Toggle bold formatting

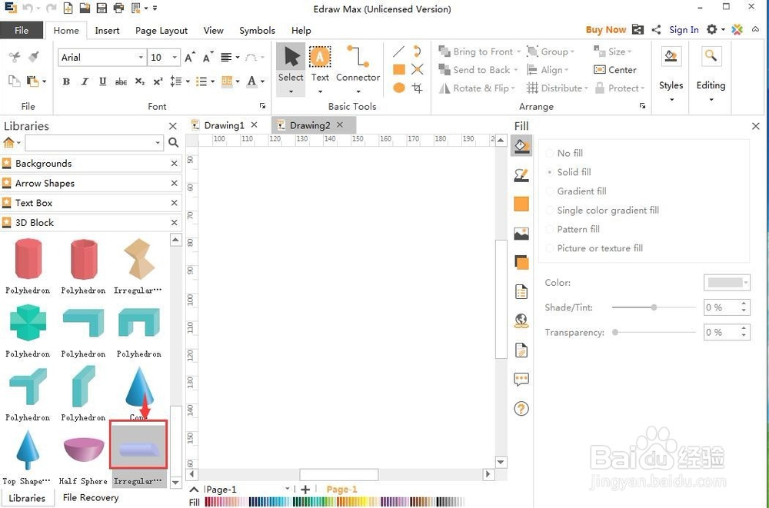coord(66,82)
